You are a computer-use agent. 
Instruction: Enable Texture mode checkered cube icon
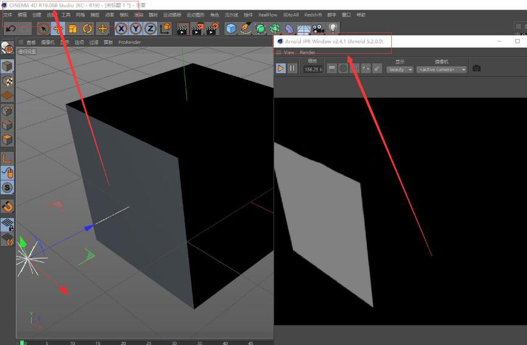(7, 81)
